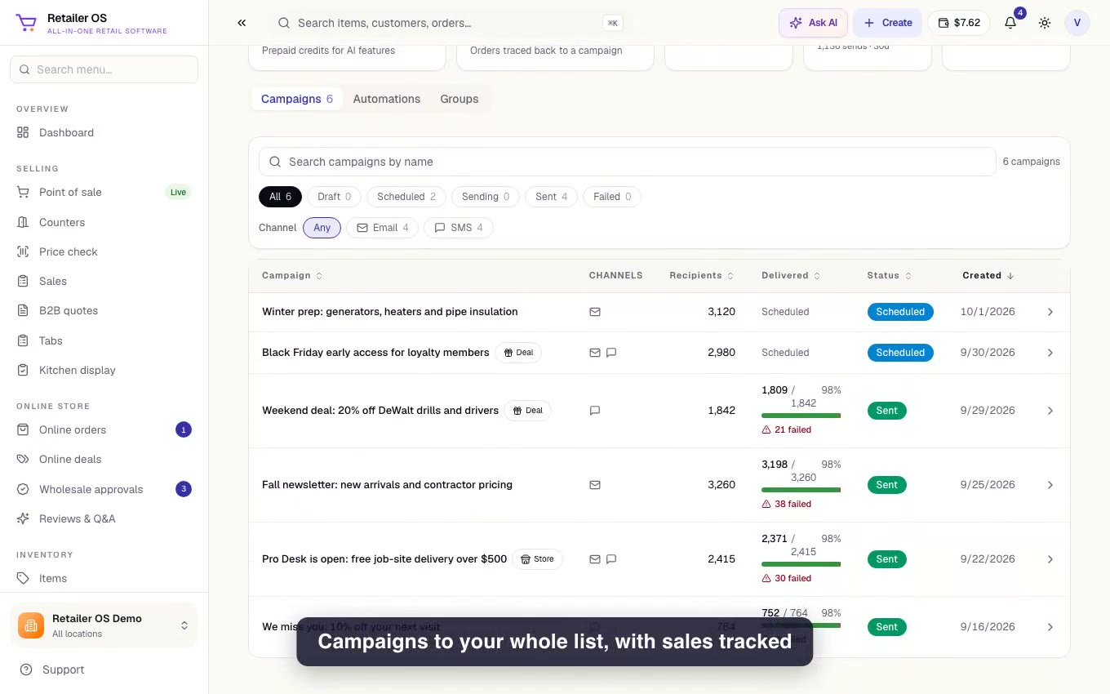Filter campaigns by All status

tap(280, 197)
